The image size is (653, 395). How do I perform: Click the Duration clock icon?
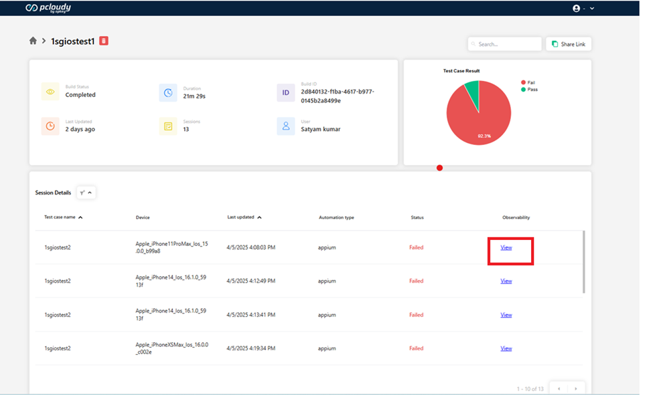point(168,92)
